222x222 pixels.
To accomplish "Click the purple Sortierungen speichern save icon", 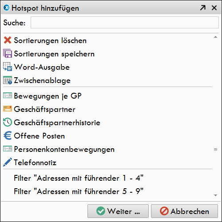I will [x=8, y=53].
